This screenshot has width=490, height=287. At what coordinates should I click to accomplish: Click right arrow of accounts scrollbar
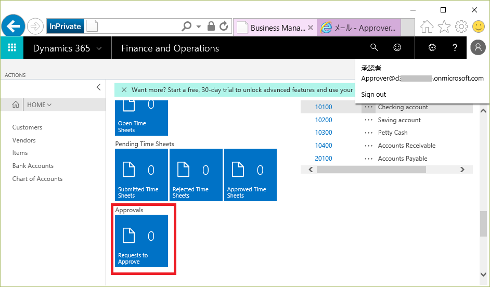(462, 169)
